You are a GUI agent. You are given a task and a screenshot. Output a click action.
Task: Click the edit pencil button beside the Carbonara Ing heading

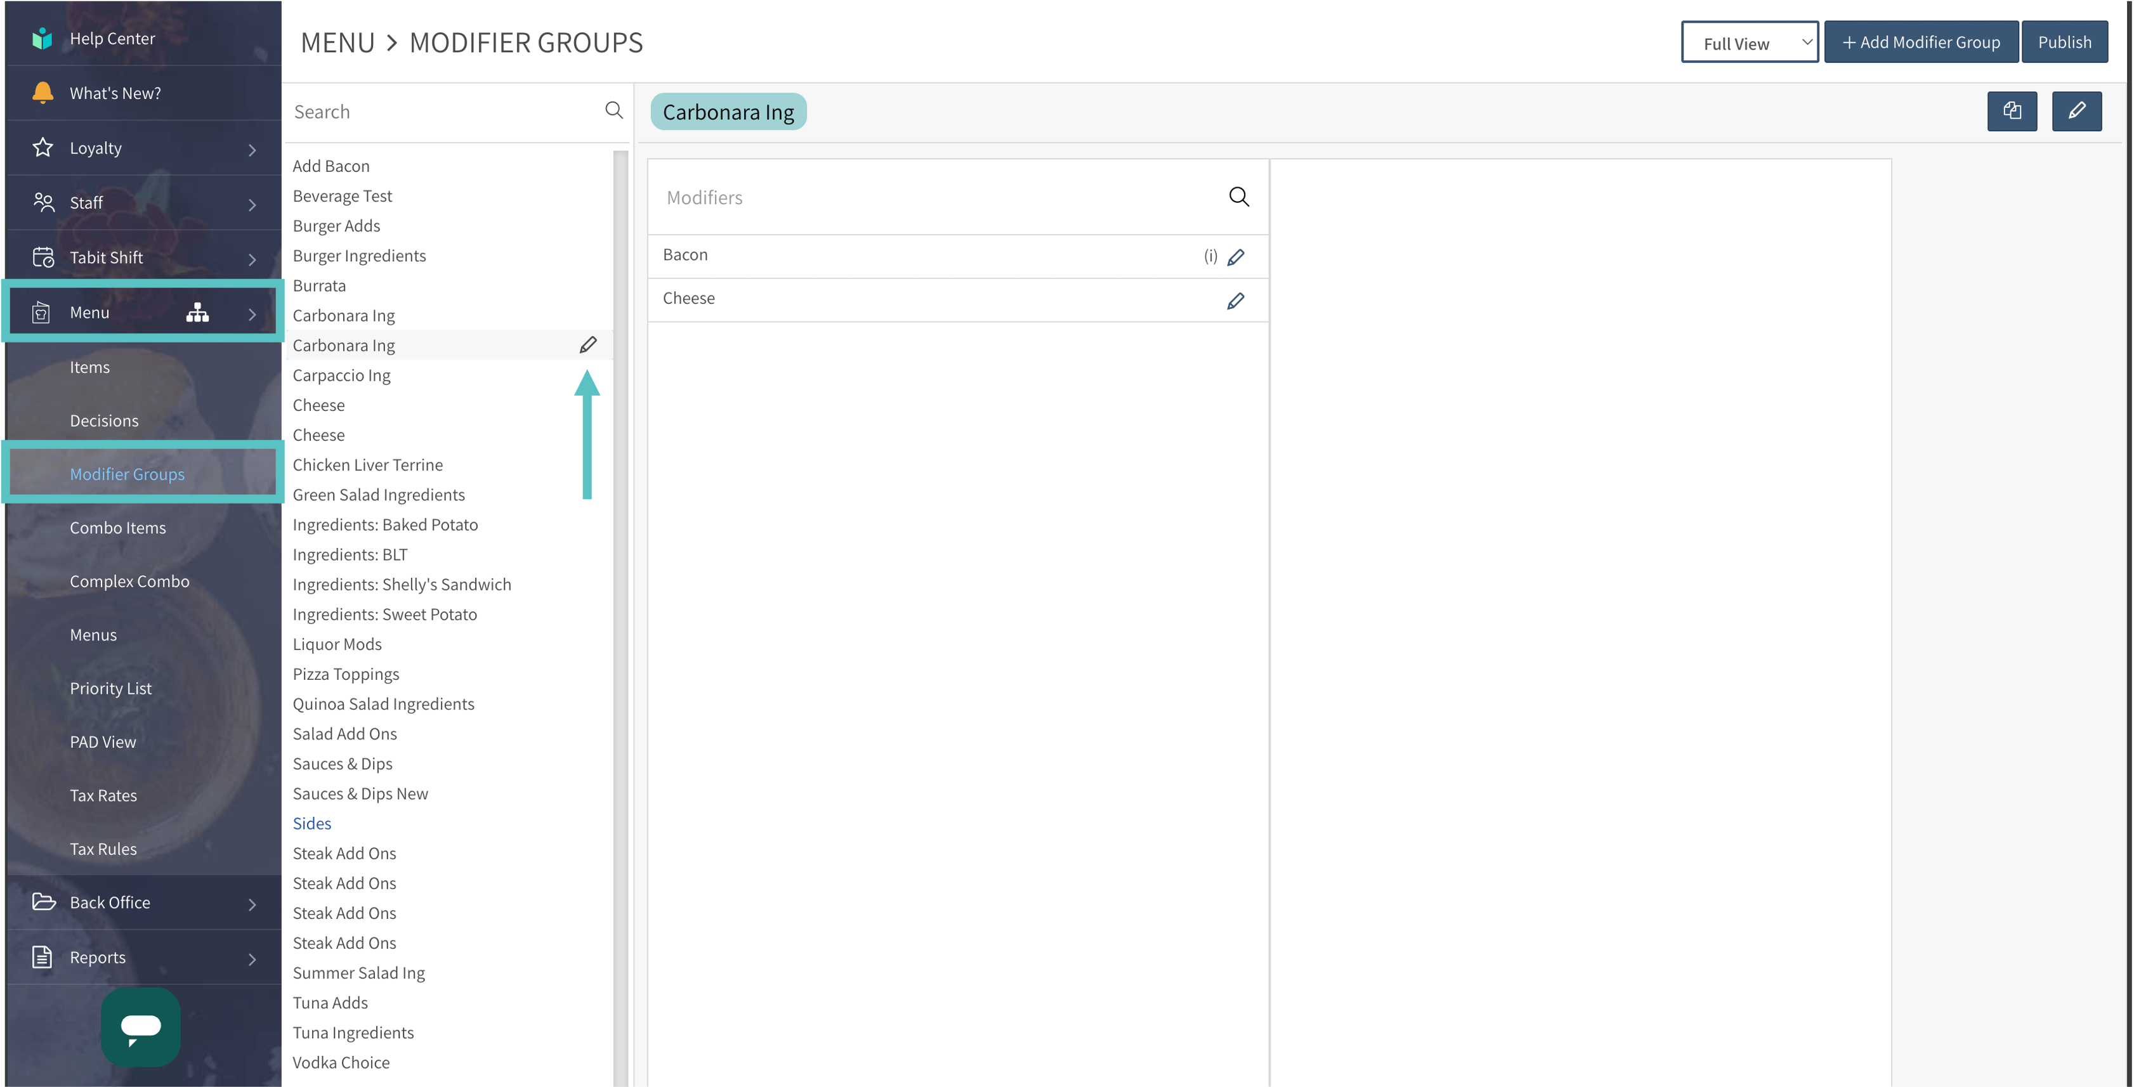pos(2076,111)
